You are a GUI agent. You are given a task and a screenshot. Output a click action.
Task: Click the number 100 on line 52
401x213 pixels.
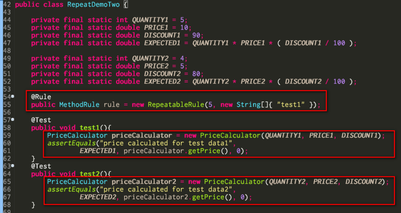[x=339, y=81]
